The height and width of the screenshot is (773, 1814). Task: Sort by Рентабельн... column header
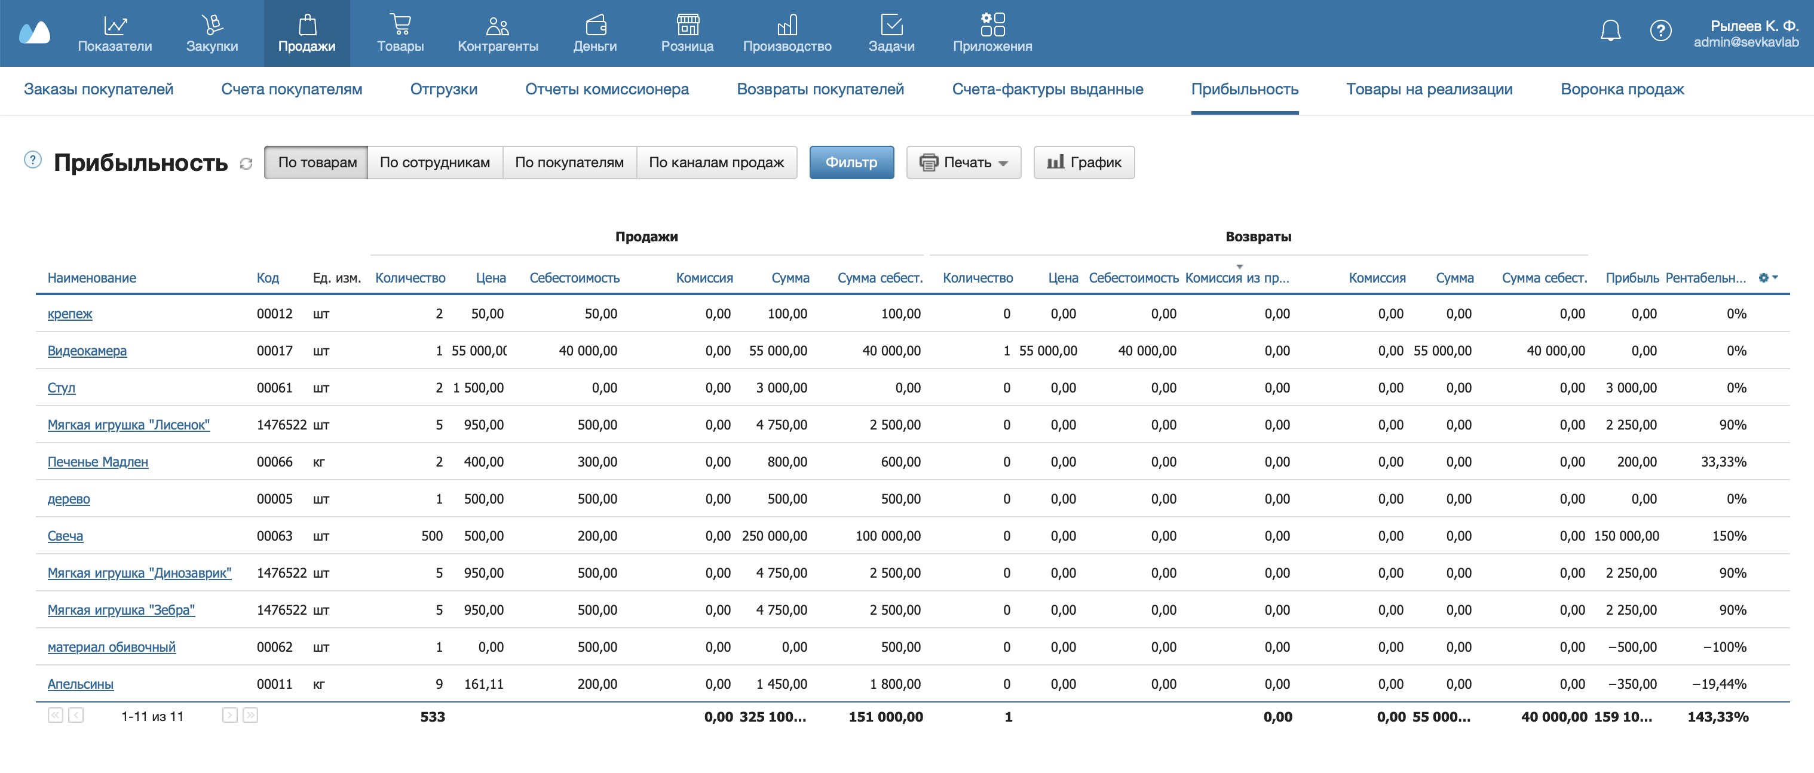(x=1705, y=278)
